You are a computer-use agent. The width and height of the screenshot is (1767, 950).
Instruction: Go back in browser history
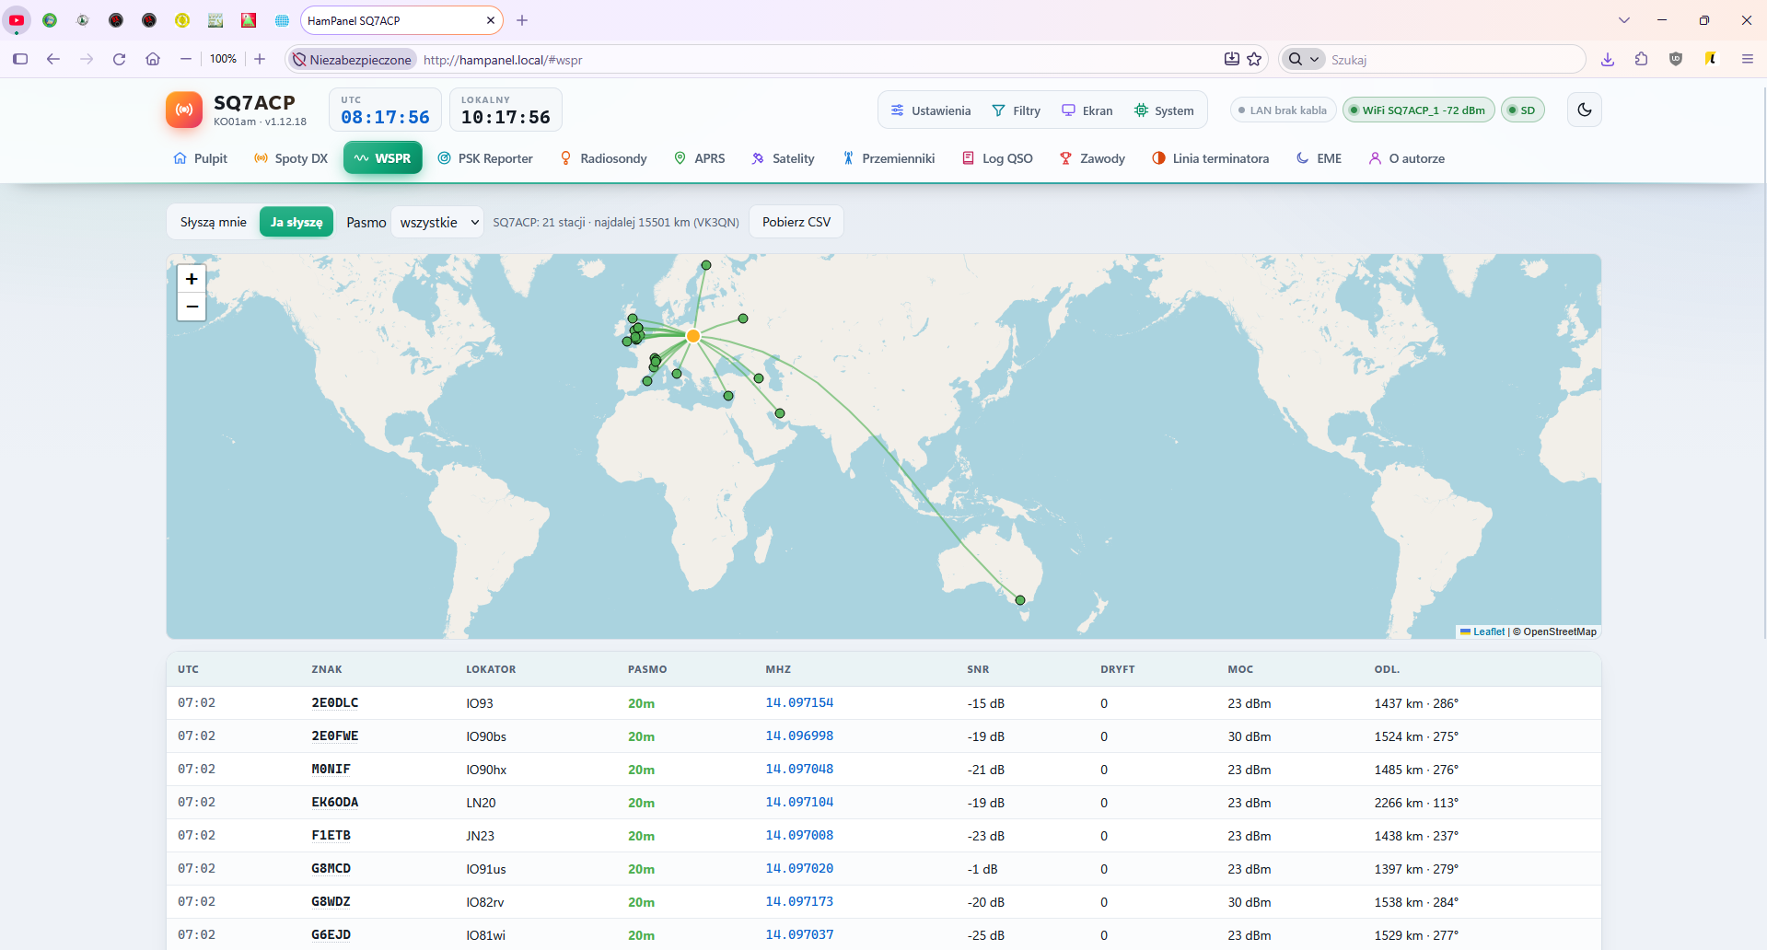(x=53, y=59)
